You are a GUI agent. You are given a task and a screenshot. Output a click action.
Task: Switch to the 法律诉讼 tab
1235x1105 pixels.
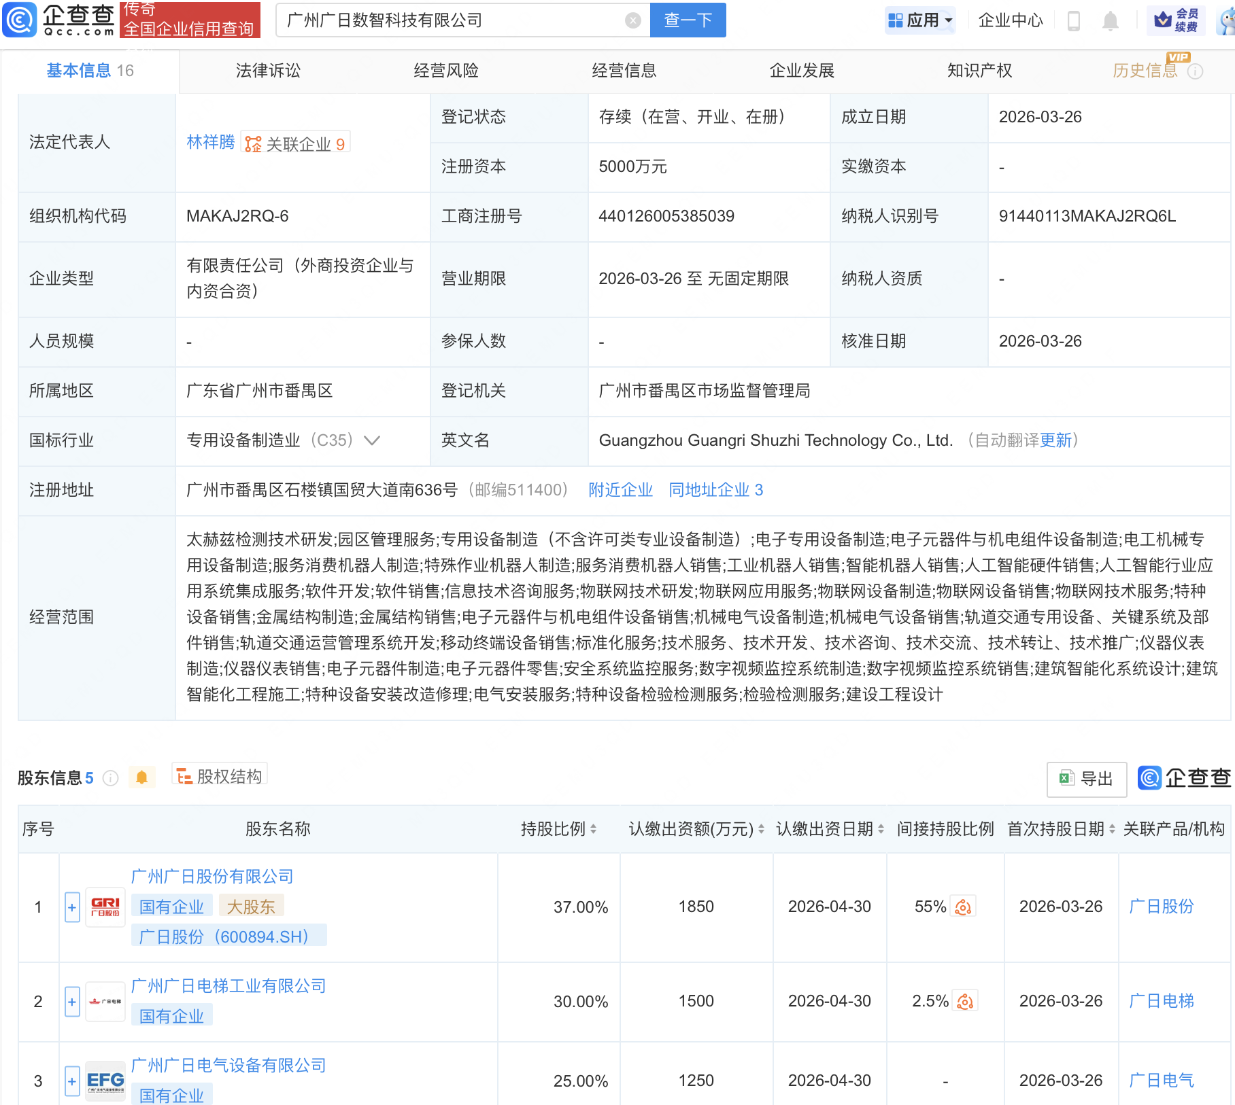coord(267,70)
